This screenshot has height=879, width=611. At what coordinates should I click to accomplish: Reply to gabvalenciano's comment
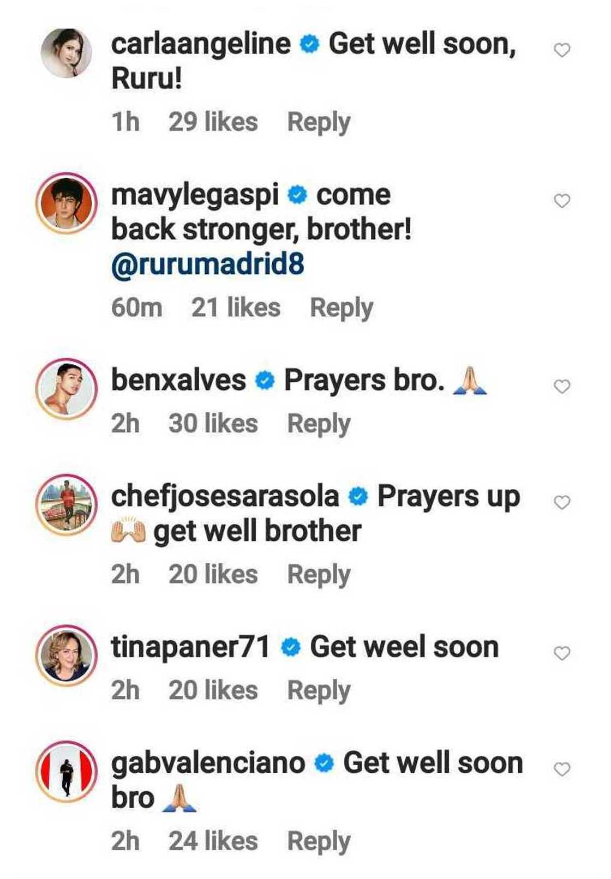[319, 841]
